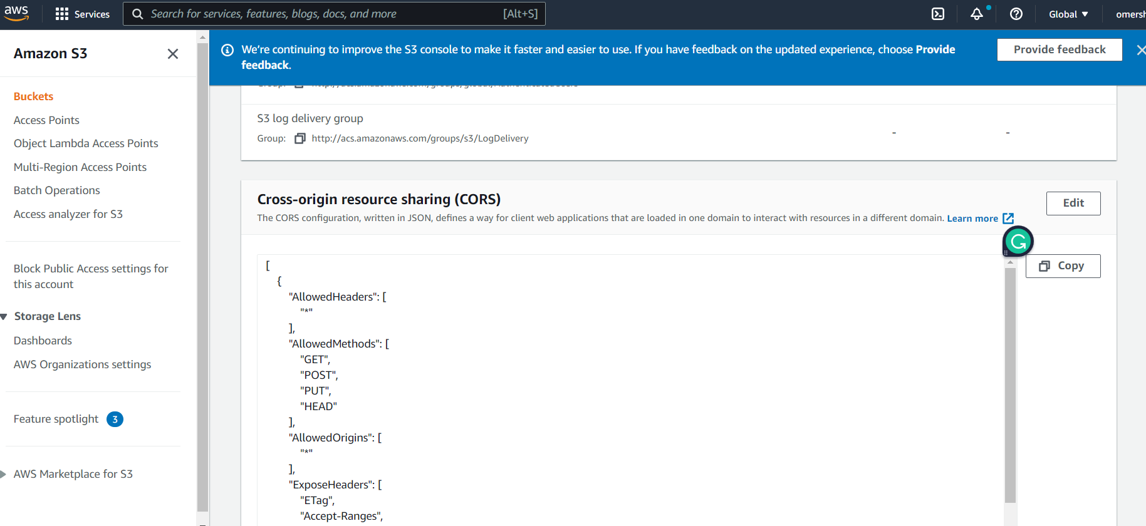Click the "POST" value in JSON
Viewport: 1146px width, 526px height.
319,375
